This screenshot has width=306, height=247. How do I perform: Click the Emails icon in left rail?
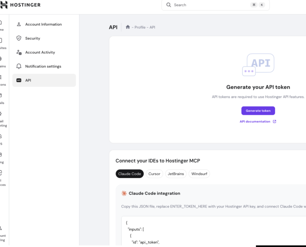click(x=1, y=95)
